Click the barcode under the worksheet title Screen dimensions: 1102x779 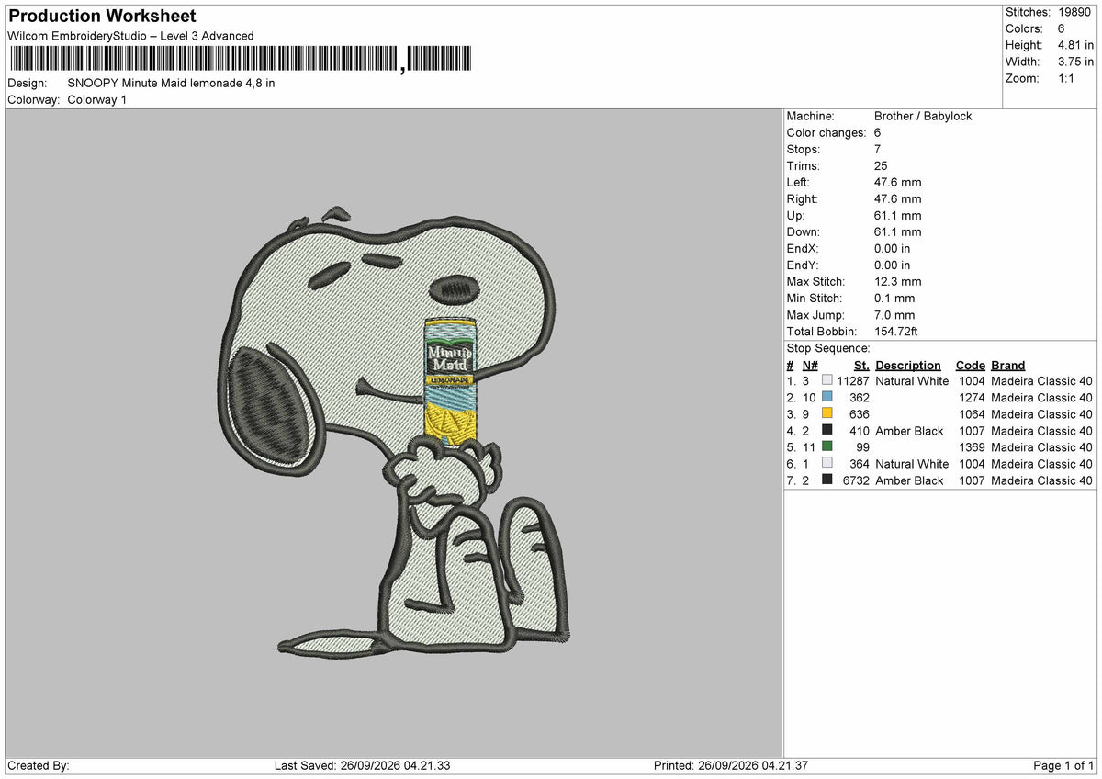[241, 59]
